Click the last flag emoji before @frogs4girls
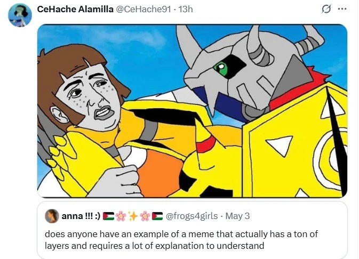Screen dimensions: 359x259 pyautogui.click(x=157, y=216)
